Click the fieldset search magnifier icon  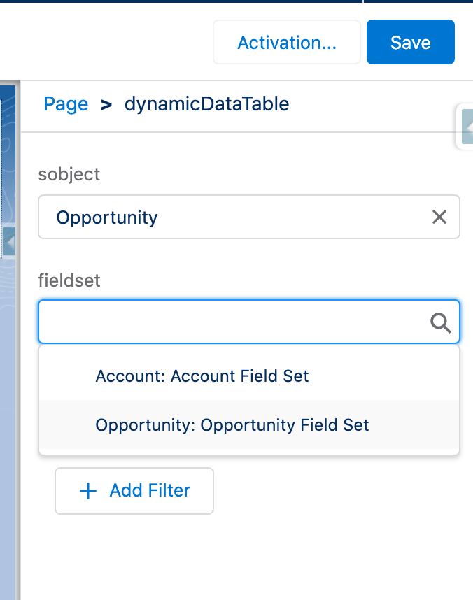click(x=440, y=323)
